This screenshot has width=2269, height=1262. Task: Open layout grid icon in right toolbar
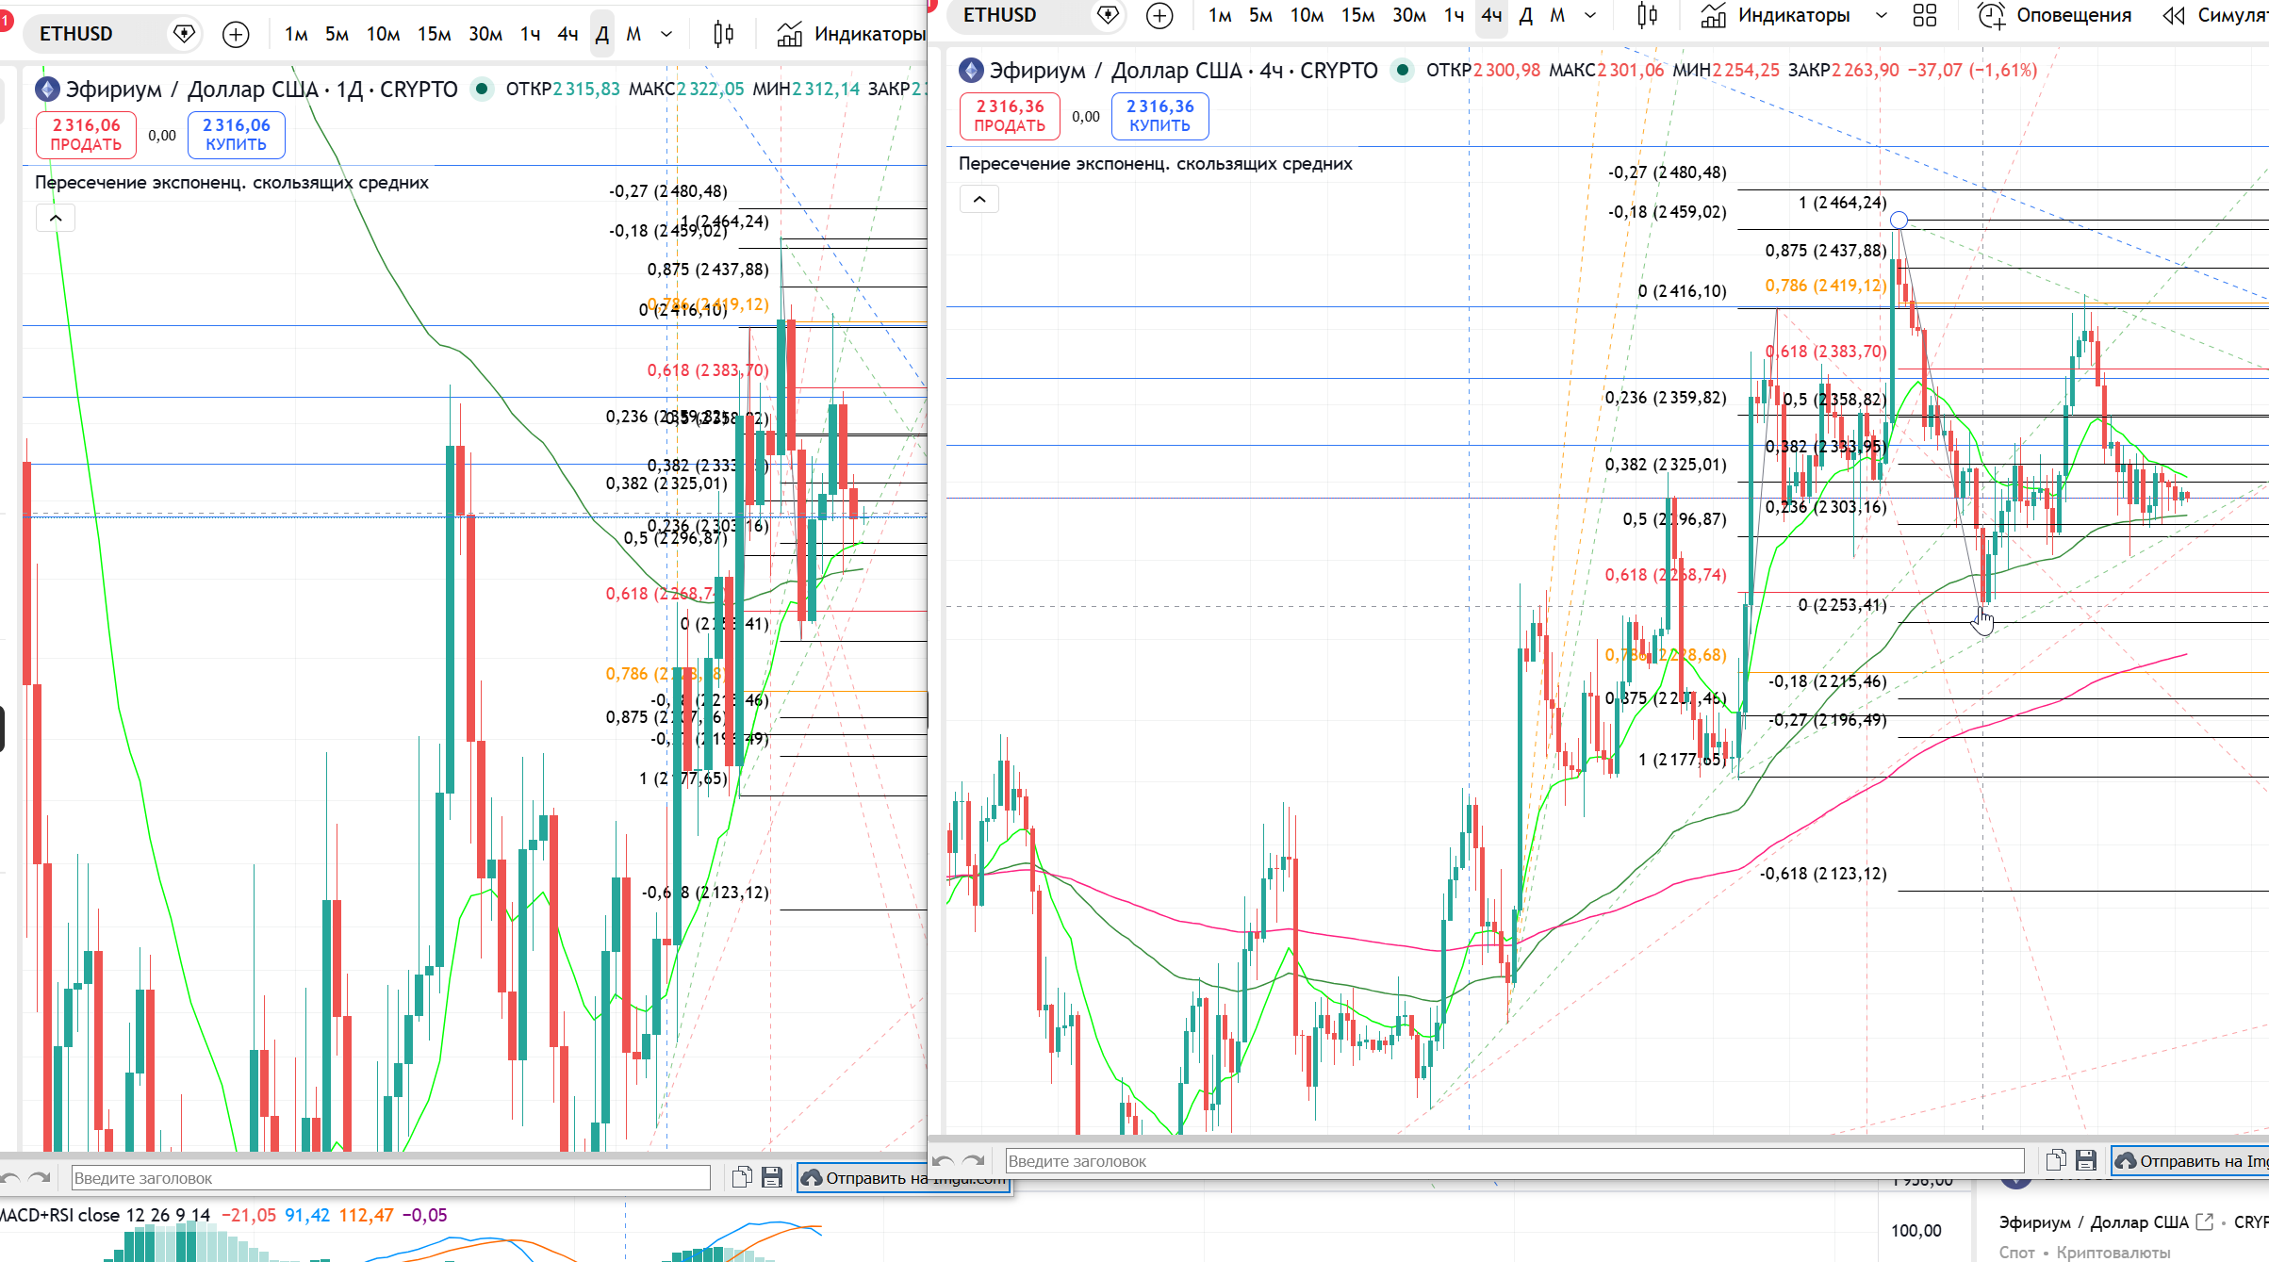(1925, 15)
